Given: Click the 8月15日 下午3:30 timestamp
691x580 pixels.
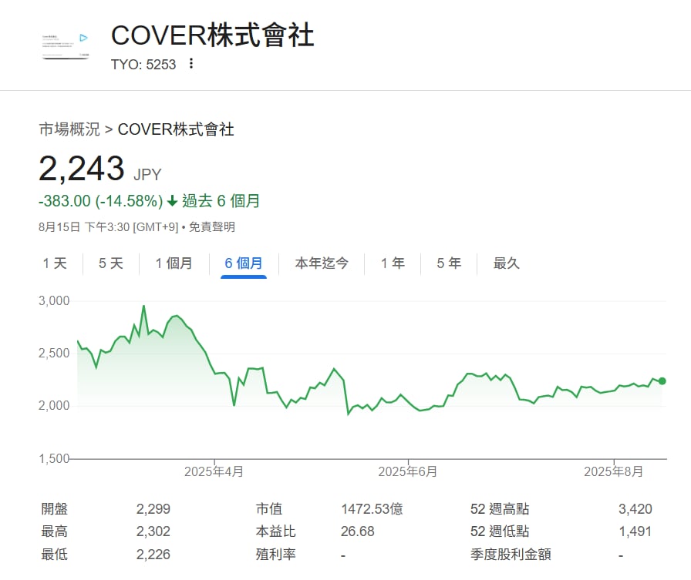Looking at the screenshot, I should [109, 227].
